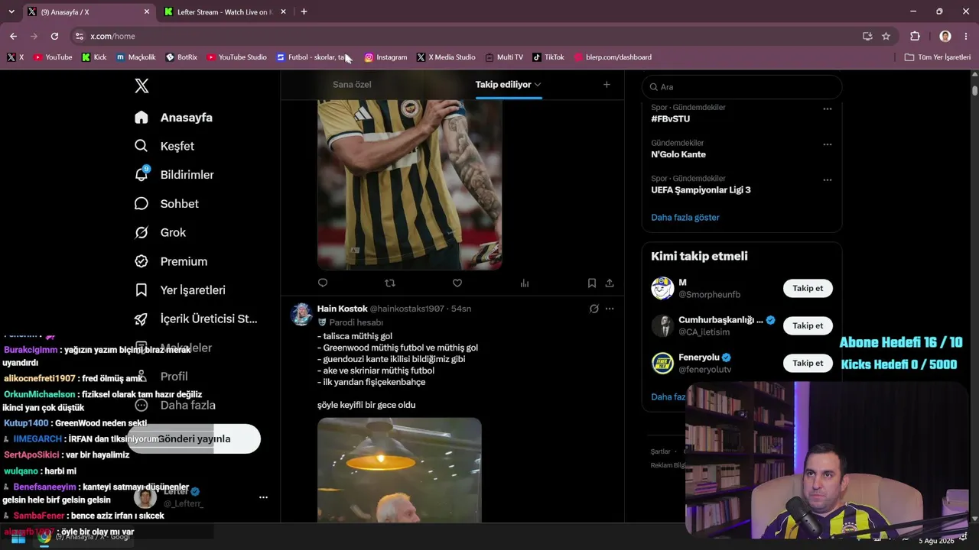This screenshot has width=979, height=550.
Task: Open the TikTok bookmark
Action: [x=548, y=57]
